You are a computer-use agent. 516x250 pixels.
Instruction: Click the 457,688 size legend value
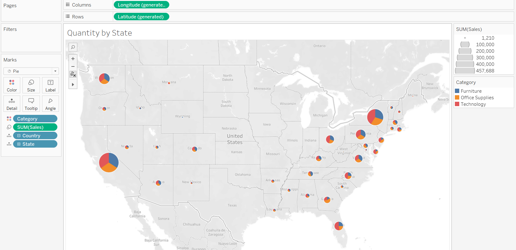(485, 71)
